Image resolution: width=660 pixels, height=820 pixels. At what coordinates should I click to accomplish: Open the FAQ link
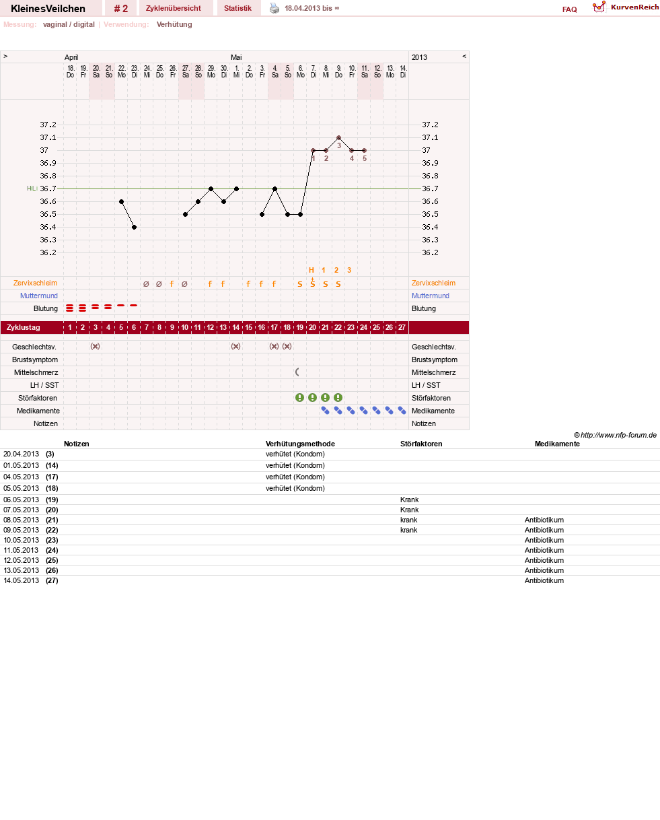coord(569,9)
